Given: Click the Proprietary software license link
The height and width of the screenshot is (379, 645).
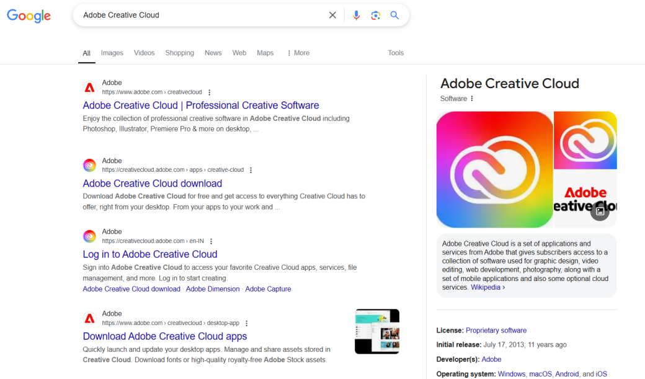Looking at the screenshot, I should [496, 330].
